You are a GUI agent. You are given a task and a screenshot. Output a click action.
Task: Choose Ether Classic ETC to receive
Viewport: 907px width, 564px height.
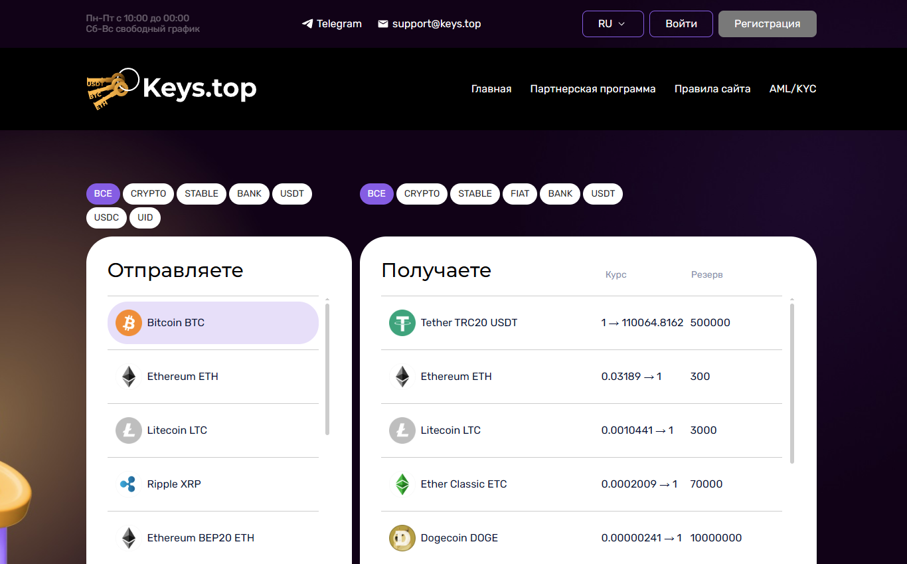pos(582,484)
